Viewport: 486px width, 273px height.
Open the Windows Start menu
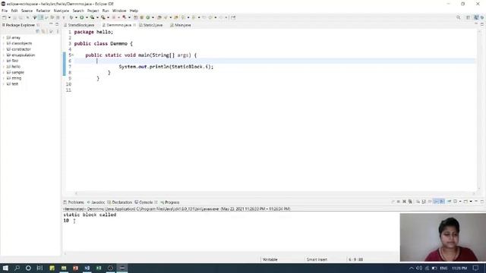(5, 268)
